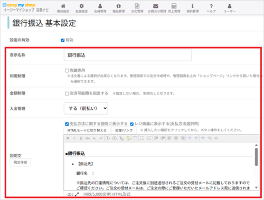
Task: Click the editor scrollbar up arrow
Action: click(x=256, y=145)
